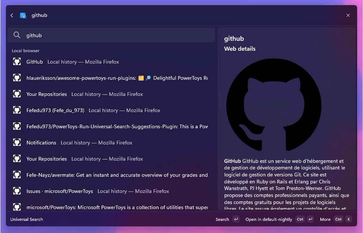Click the large GitHub logo image
This screenshot has height=233, width=363.
click(274, 105)
